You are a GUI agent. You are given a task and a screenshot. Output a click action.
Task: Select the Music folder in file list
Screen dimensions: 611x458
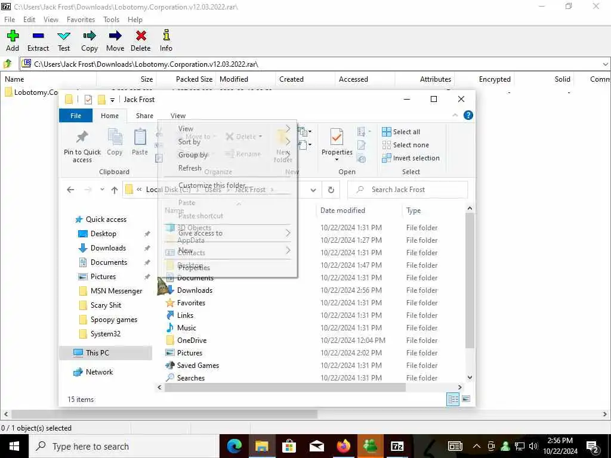click(x=186, y=327)
